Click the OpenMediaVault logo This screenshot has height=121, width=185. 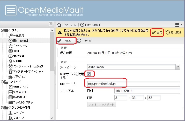pos(44,11)
